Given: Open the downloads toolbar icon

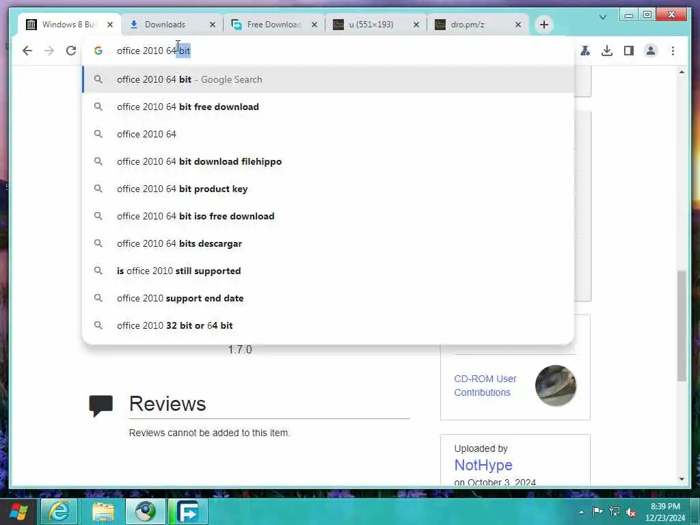Looking at the screenshot, I should pos(607,51).
